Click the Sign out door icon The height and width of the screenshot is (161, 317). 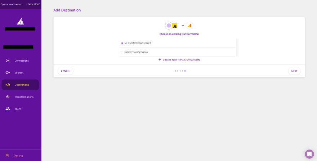[x=7, y=156]
